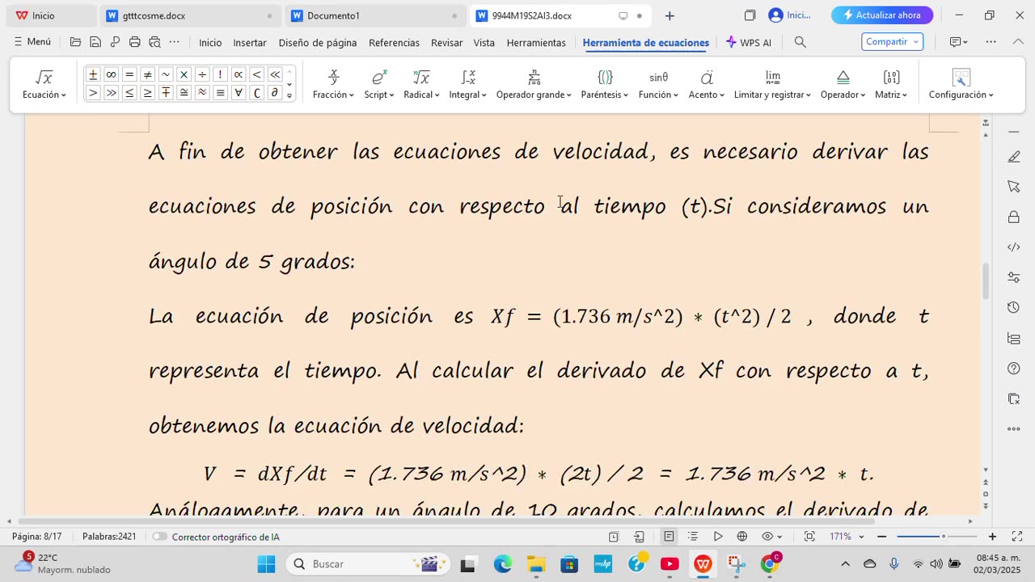Open Limitar y registrar dropdown
The image size is (1035, 582).
coord(772,84)
